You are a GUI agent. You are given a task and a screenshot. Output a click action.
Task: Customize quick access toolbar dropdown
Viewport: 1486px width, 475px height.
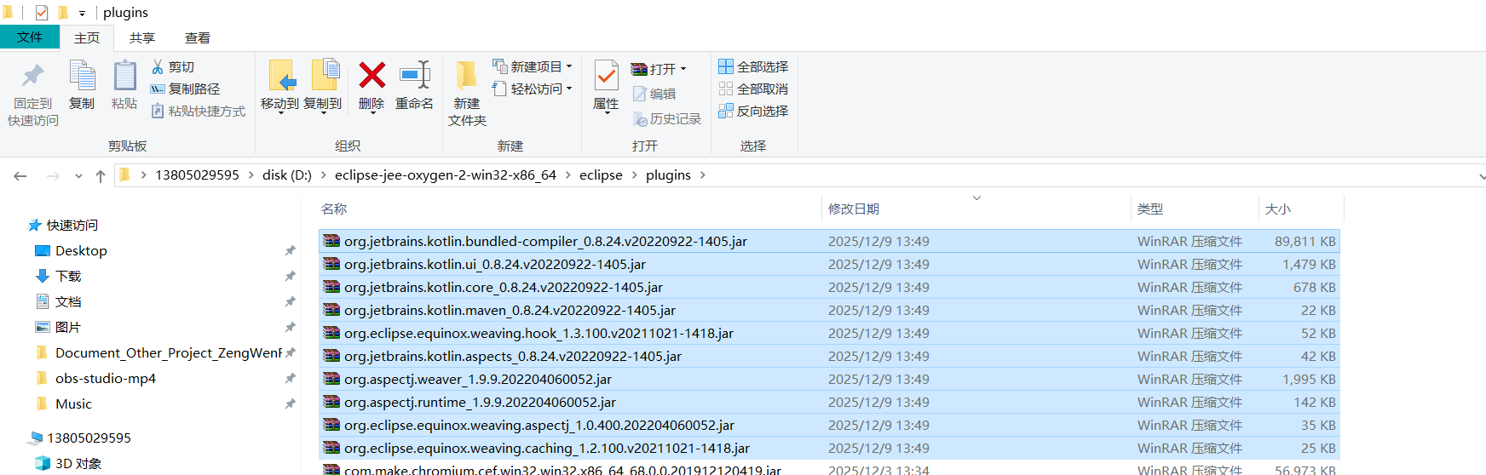[82, 14]
